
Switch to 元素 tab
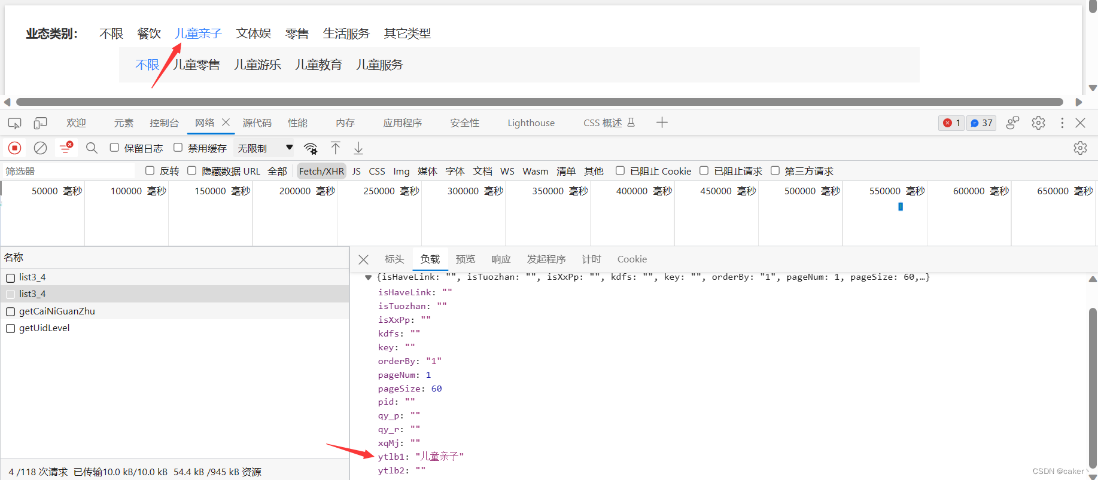point(124,123)
